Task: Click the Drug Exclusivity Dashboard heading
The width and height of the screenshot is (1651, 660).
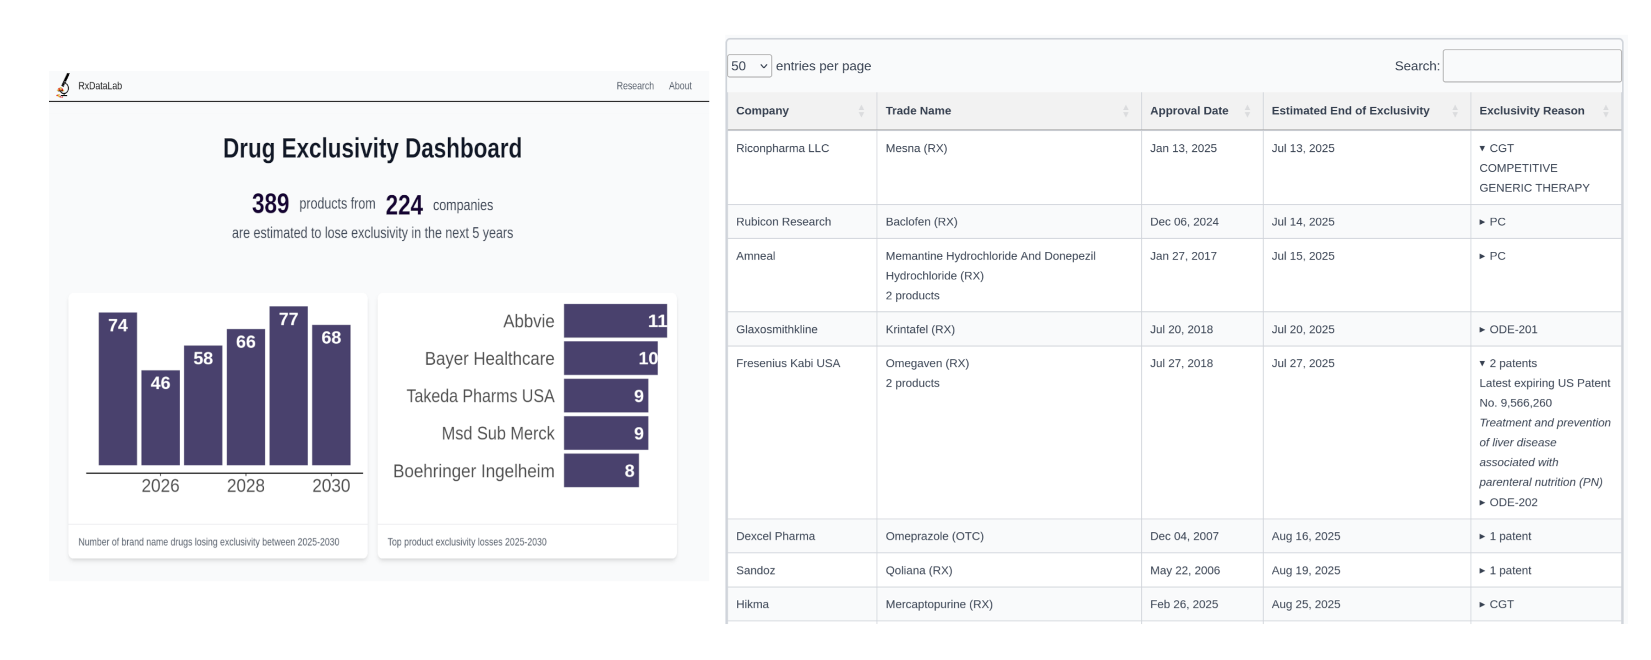Action: point(371,148)
